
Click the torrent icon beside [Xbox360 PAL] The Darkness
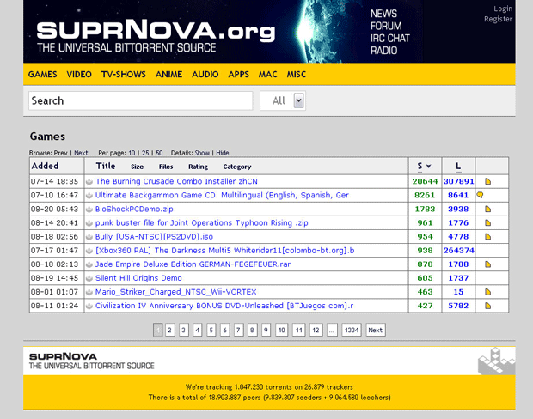coord(89,251)
